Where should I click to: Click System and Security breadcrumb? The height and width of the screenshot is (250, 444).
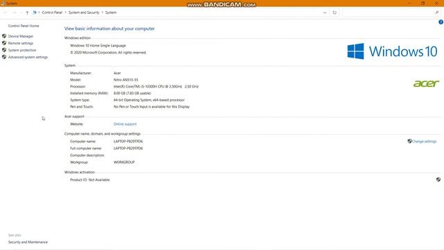[84, 12]
